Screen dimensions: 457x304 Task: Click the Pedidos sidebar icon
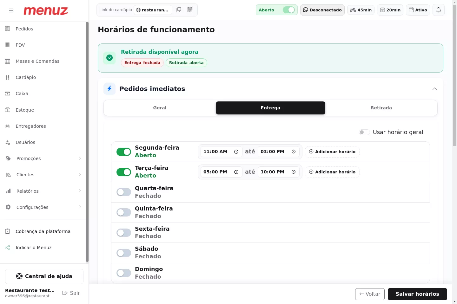tap(8, 29)
